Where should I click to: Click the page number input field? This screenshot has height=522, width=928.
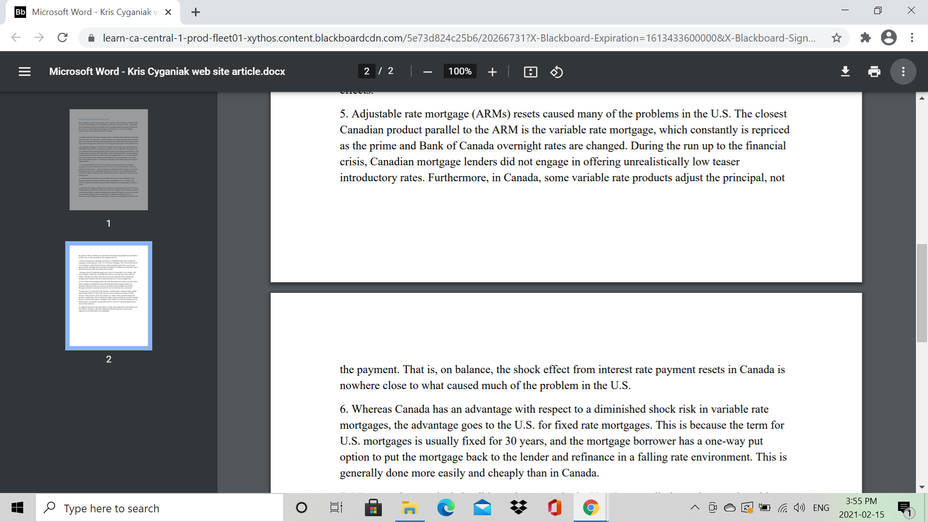pyautogui.click(x=367, y=71)
